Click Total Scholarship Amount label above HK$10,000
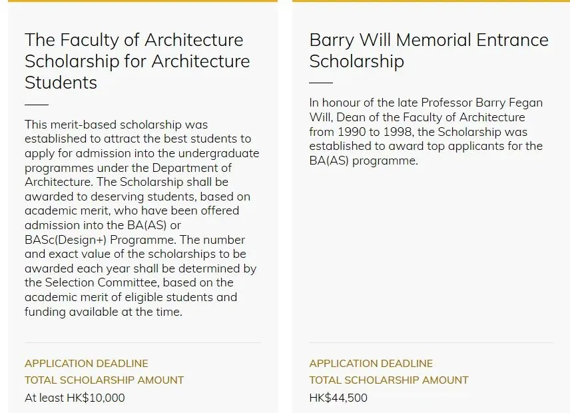Viewport: 570px width, 413px height. [104, 380]
